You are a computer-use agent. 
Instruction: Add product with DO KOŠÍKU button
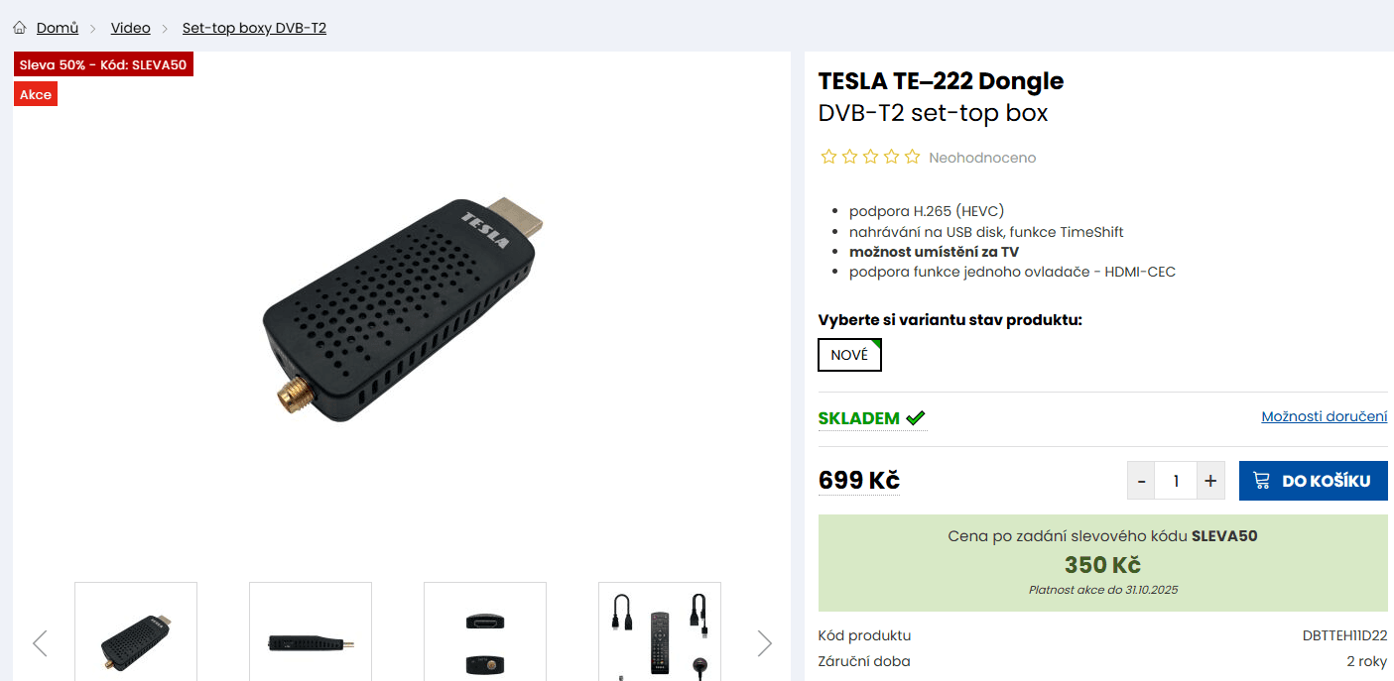tap(1313, 481)
